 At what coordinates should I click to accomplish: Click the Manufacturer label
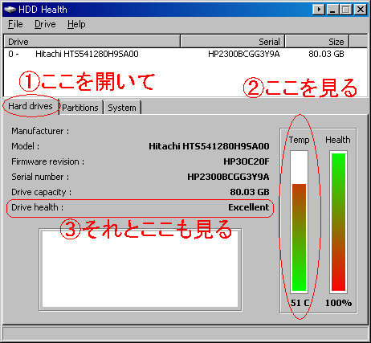[x=40, y=131]
